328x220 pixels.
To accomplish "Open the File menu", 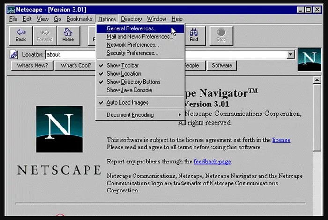I will (x=13, y=19).
